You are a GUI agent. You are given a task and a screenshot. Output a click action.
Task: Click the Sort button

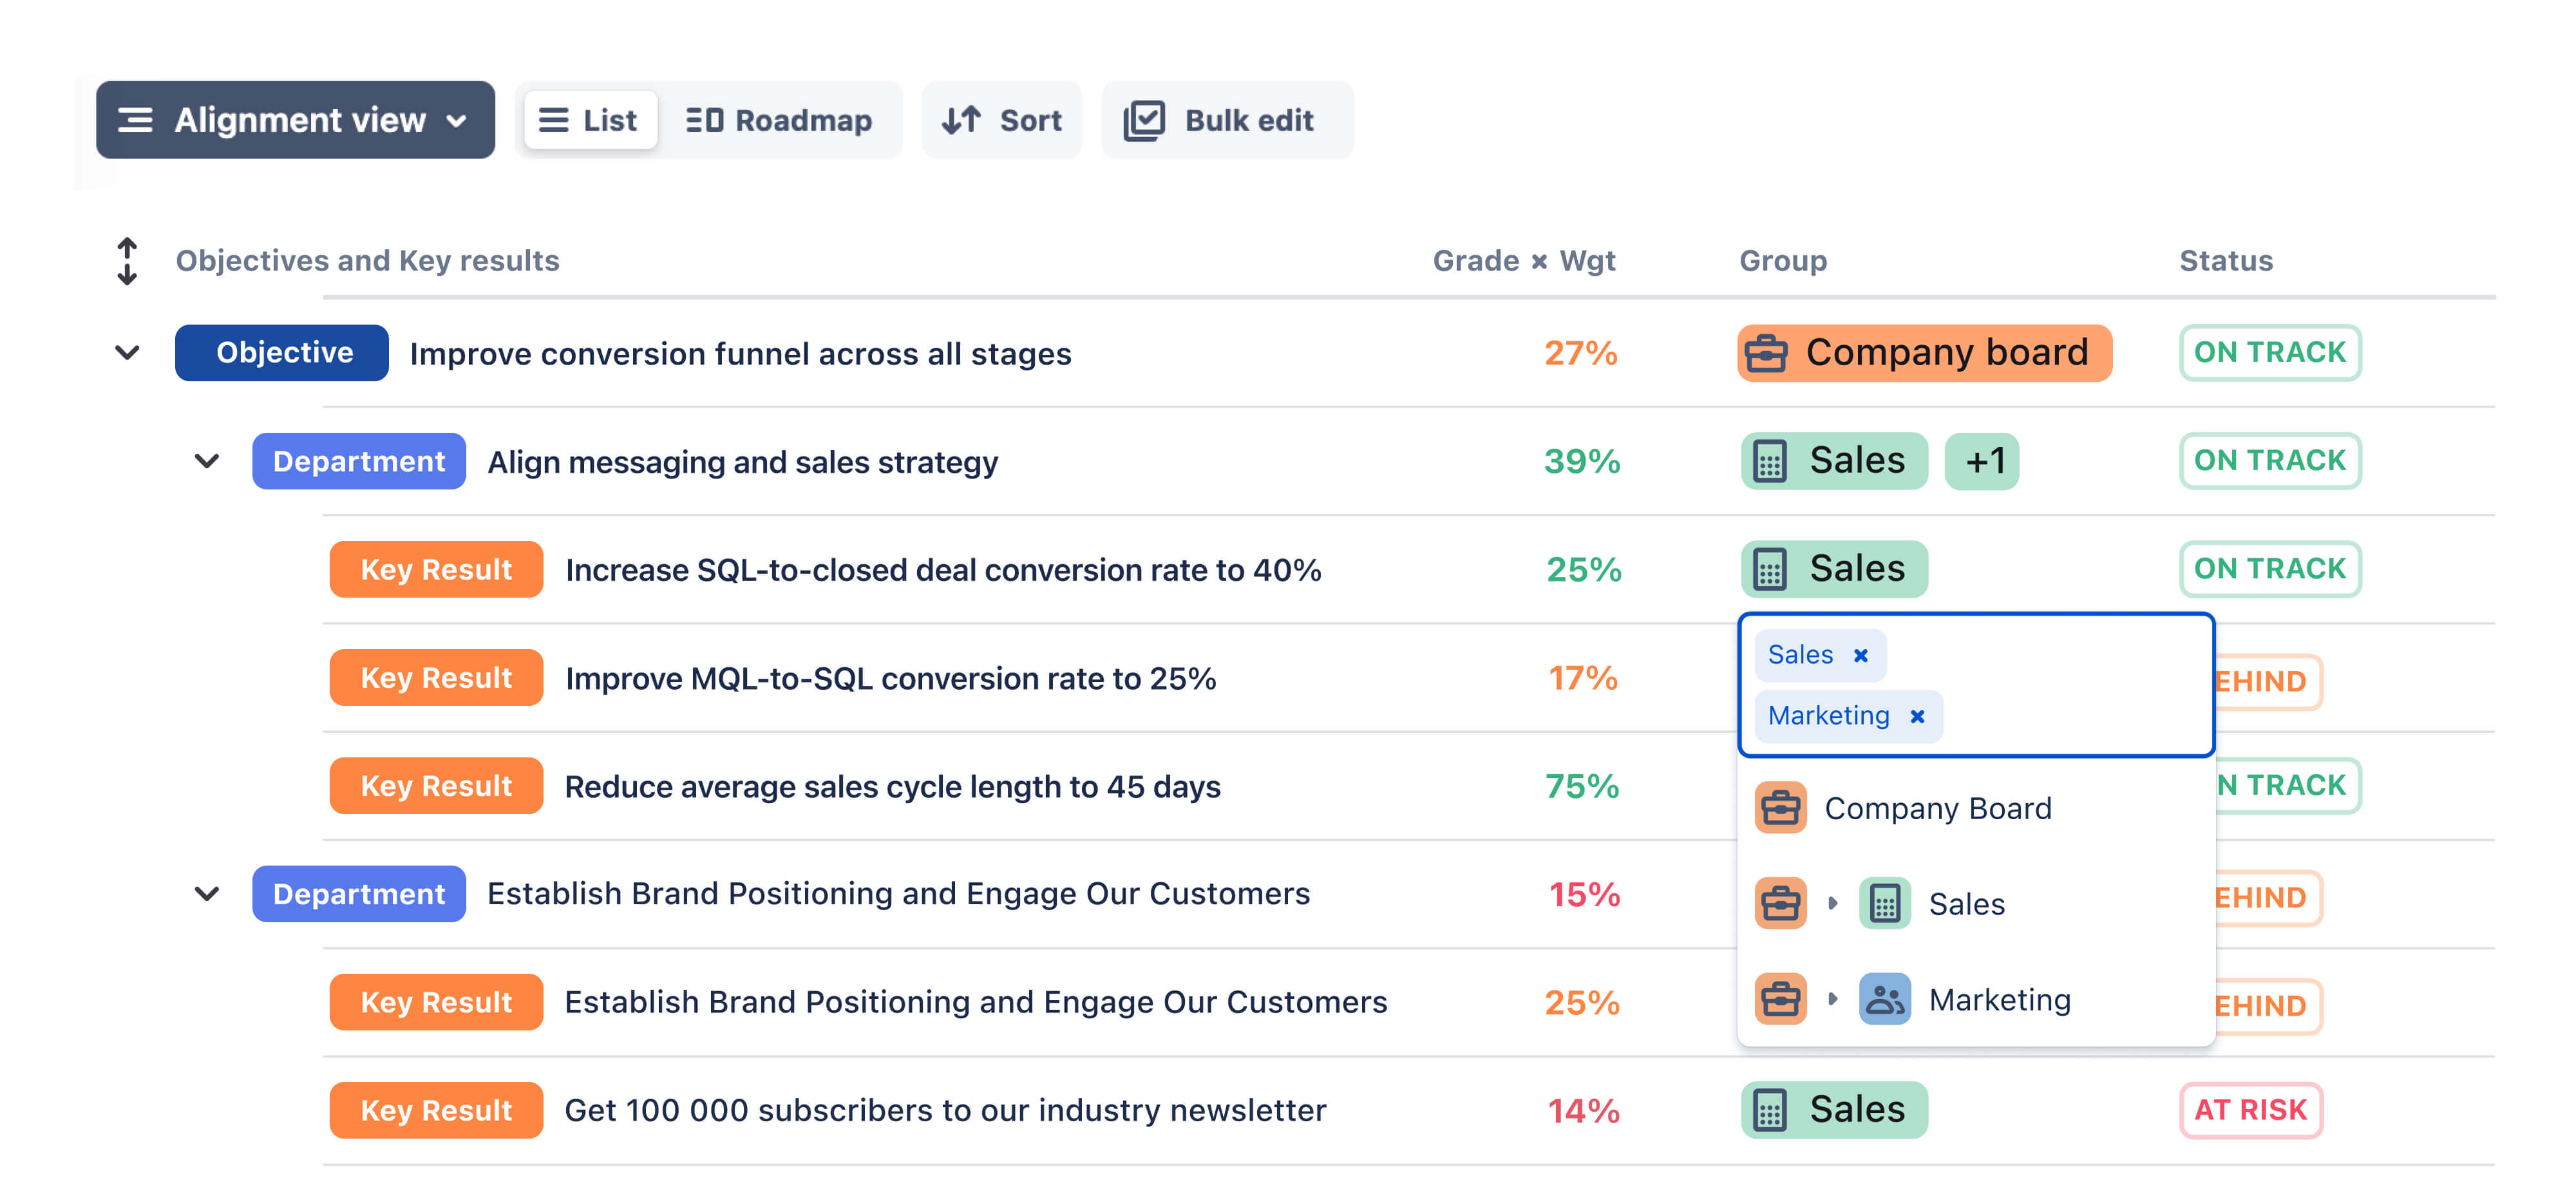1002,120
